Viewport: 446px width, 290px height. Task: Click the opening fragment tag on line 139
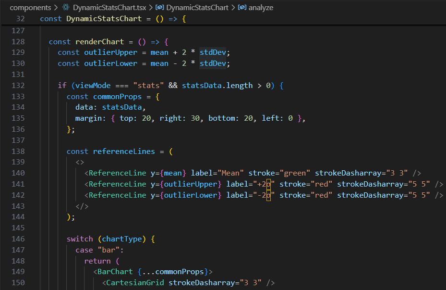click(80, 162)
